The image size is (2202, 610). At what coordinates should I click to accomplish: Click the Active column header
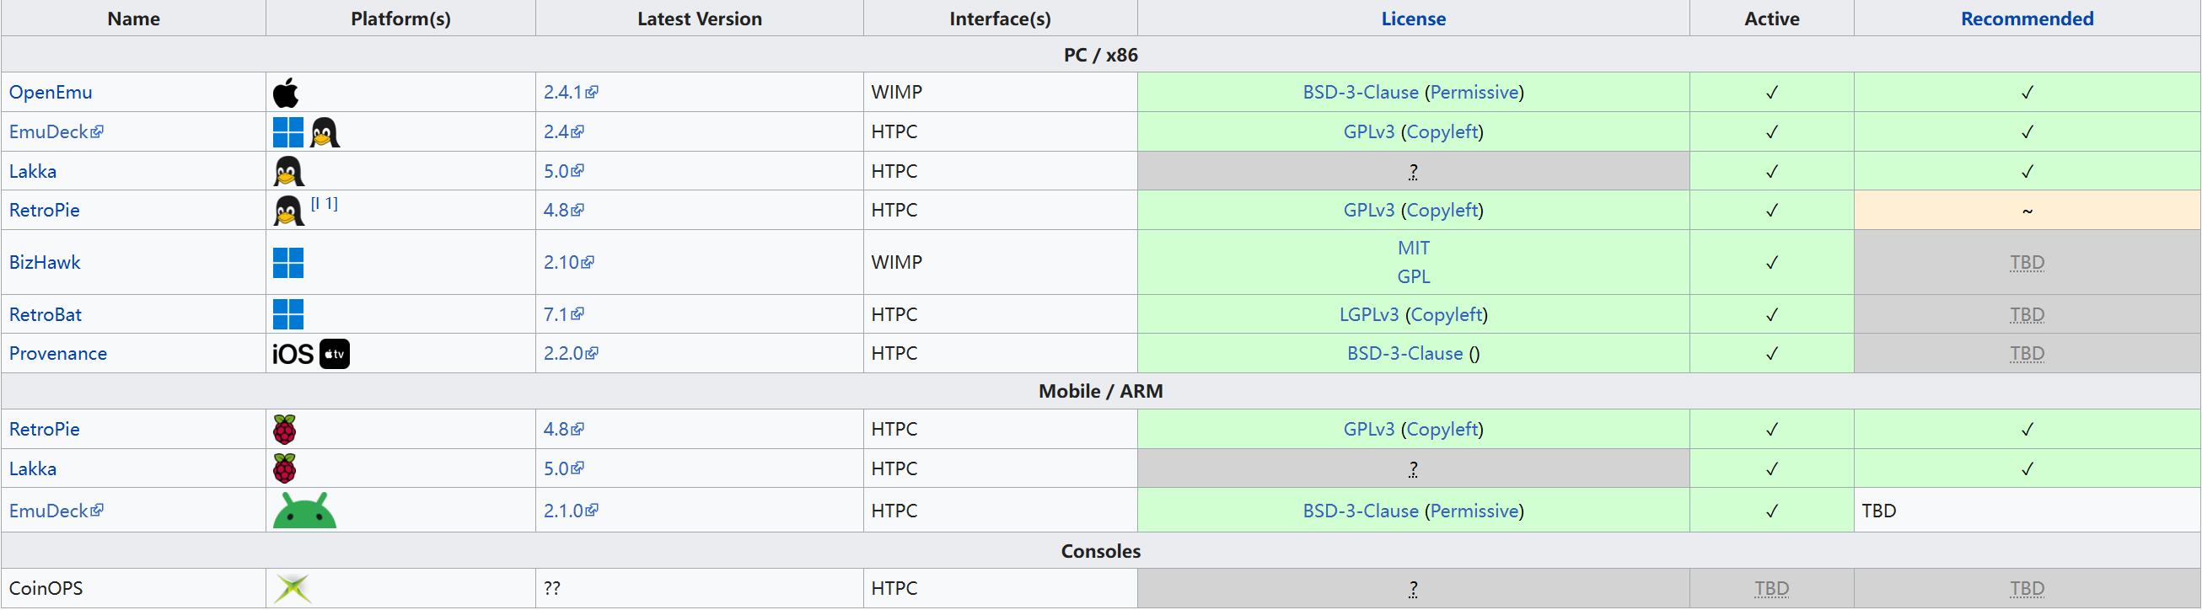[1771, 19]
